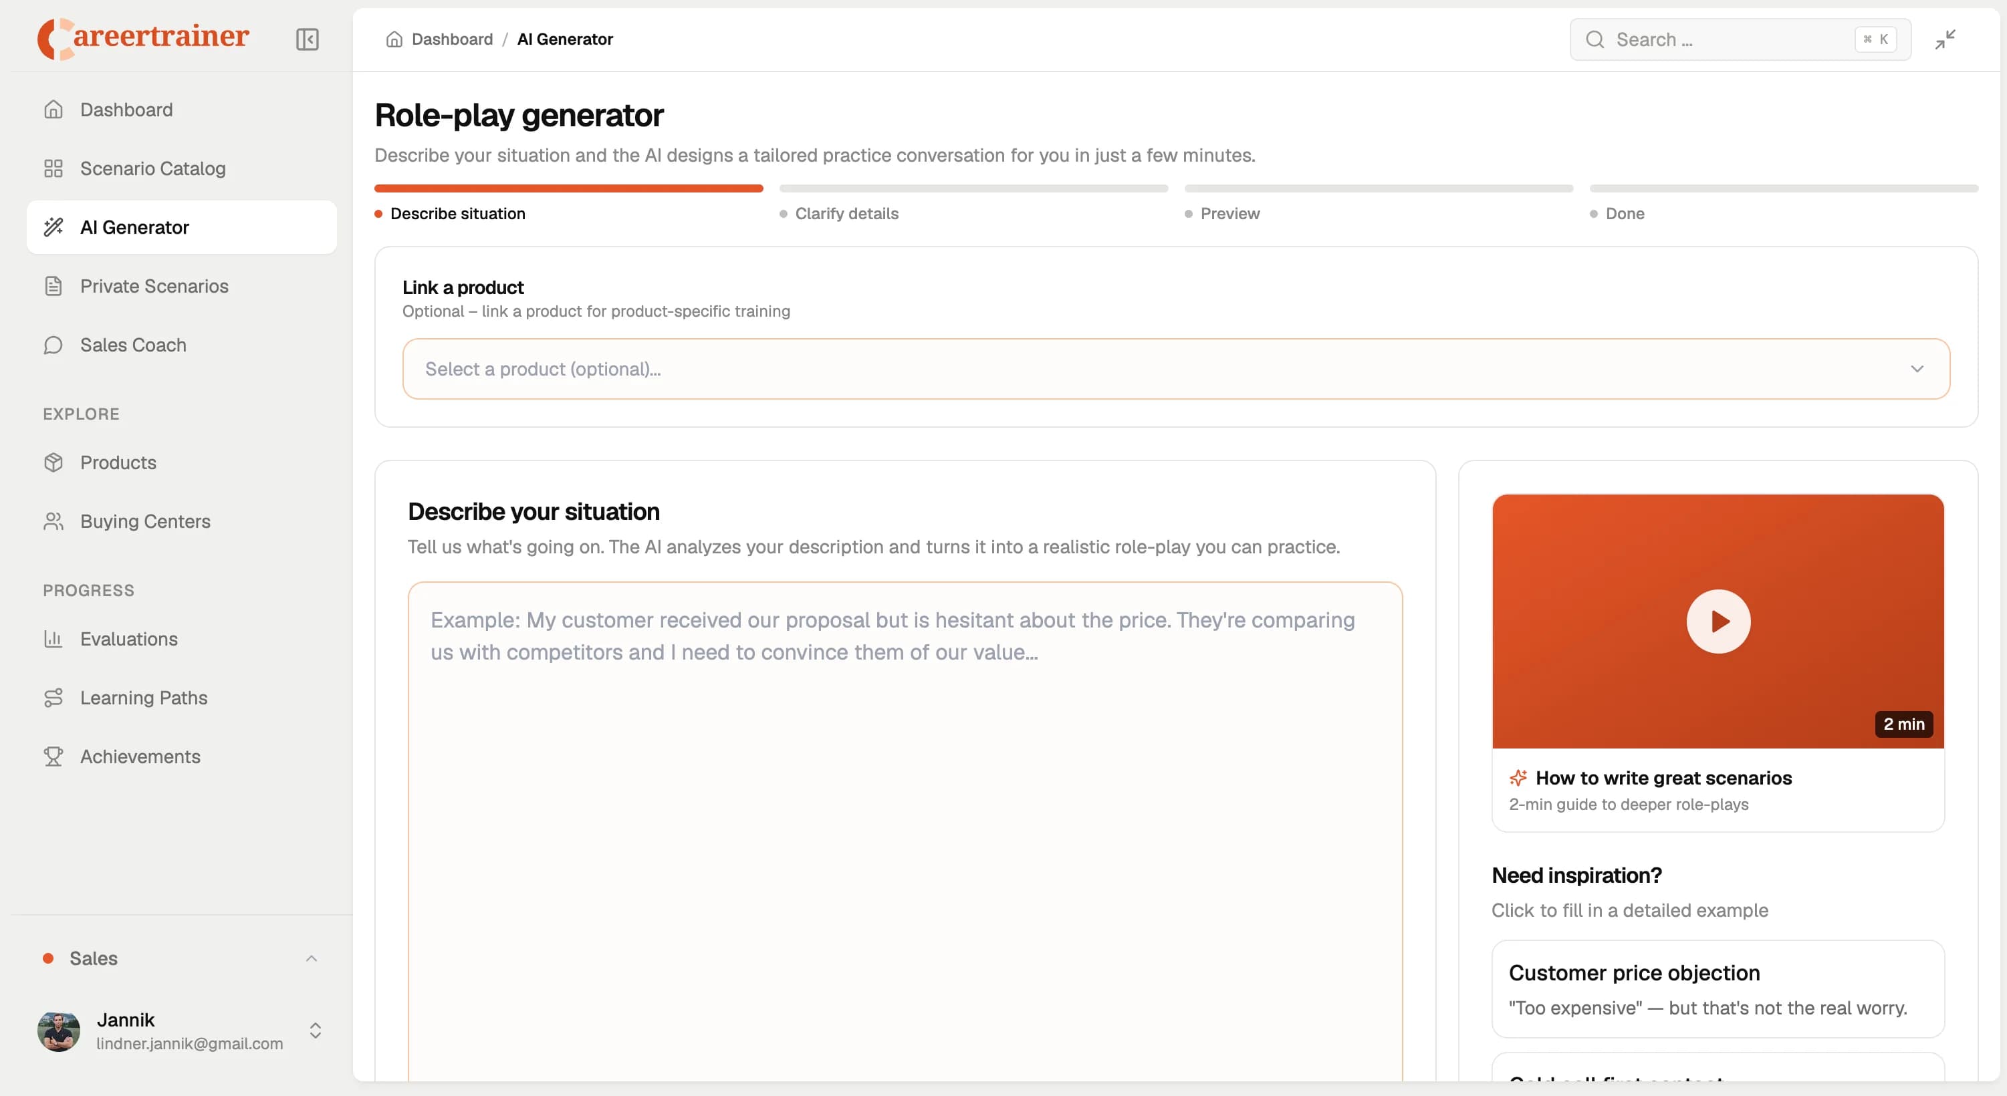Screen dimensions: 2007x1096
Task: Play the tutorial video
Action: [1718, 621]
